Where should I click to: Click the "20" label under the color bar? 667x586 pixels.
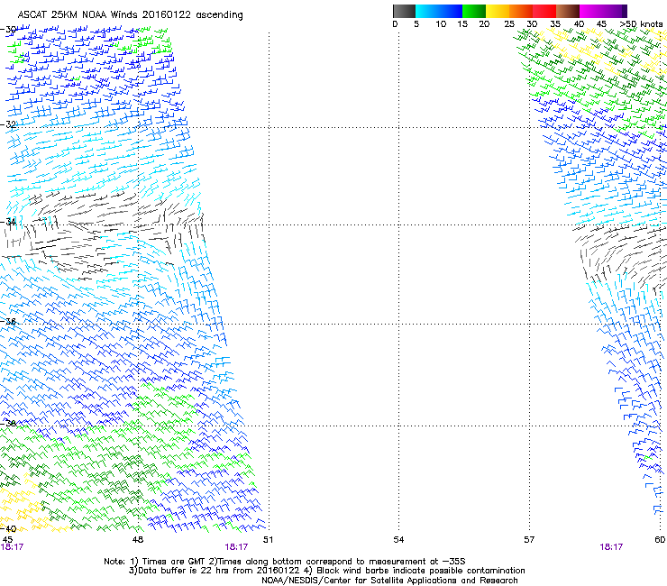coord(484,24)
